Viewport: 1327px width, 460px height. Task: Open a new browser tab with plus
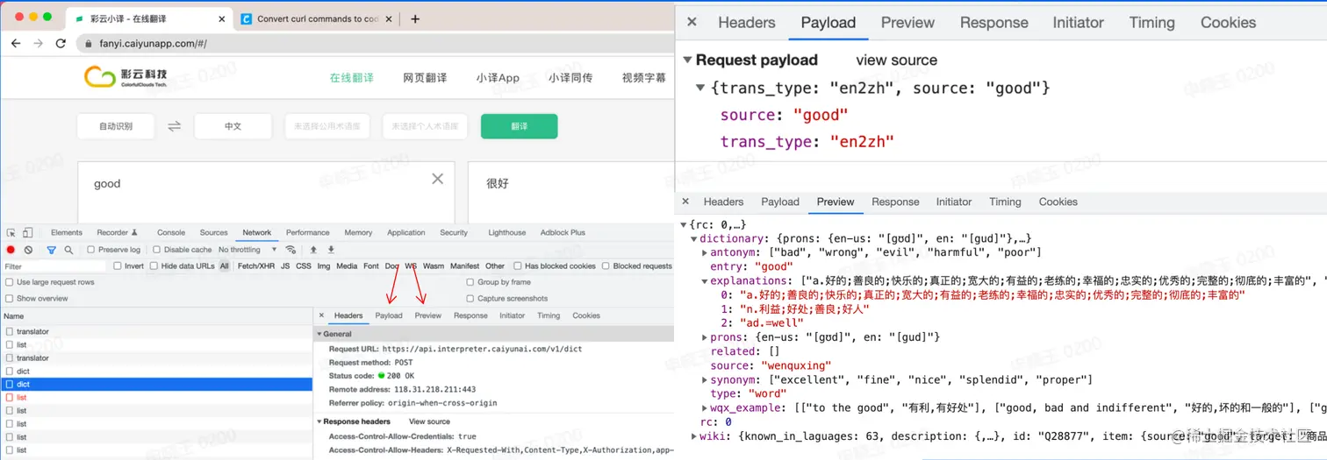pyautogui.click(x=415, y=18)
